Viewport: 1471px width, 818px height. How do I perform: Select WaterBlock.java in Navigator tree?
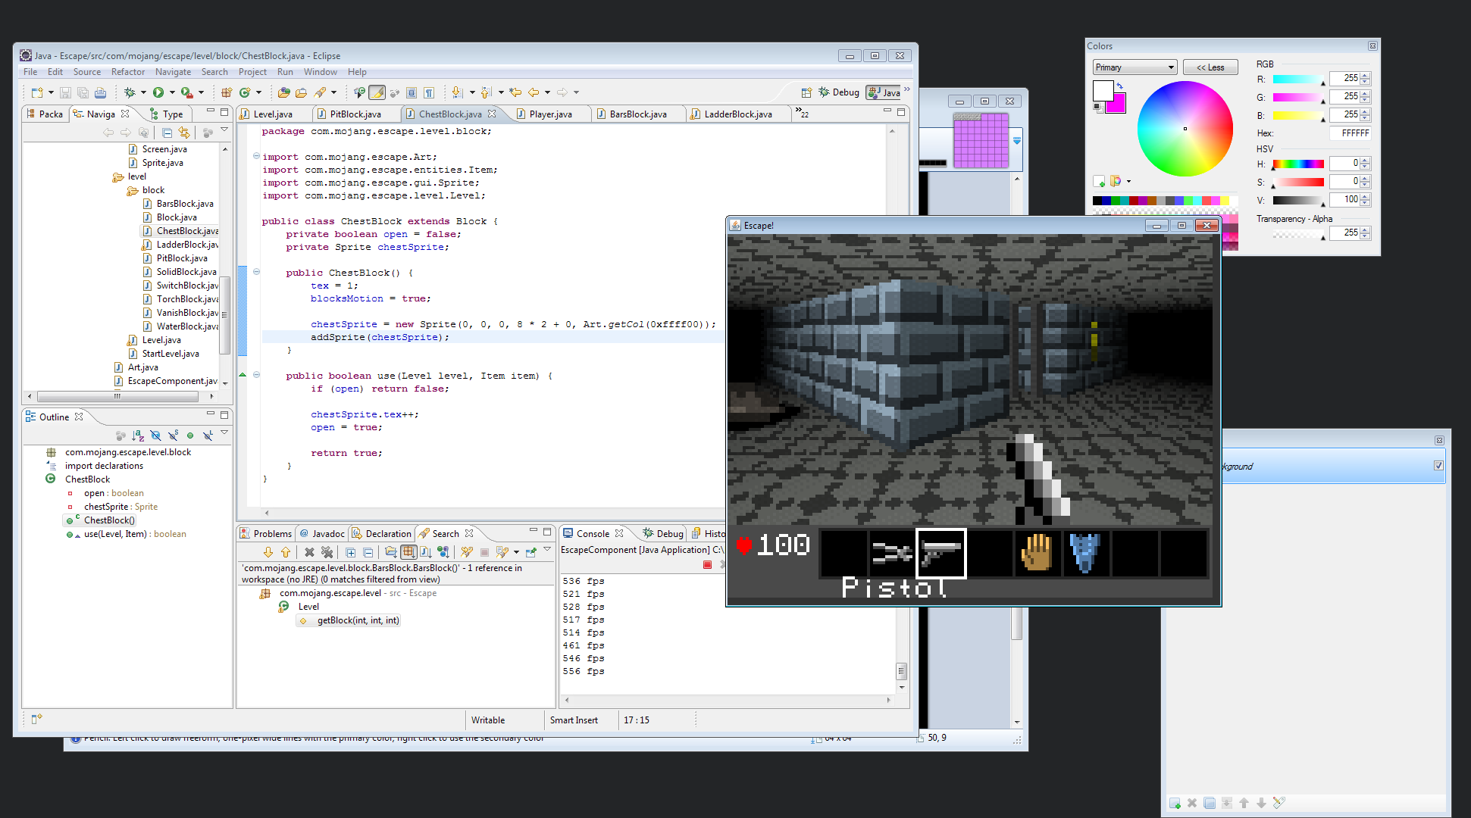186,326
